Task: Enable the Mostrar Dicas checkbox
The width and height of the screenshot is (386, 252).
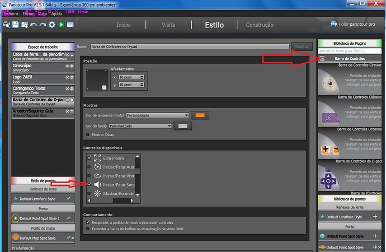Action: [88, 135]
